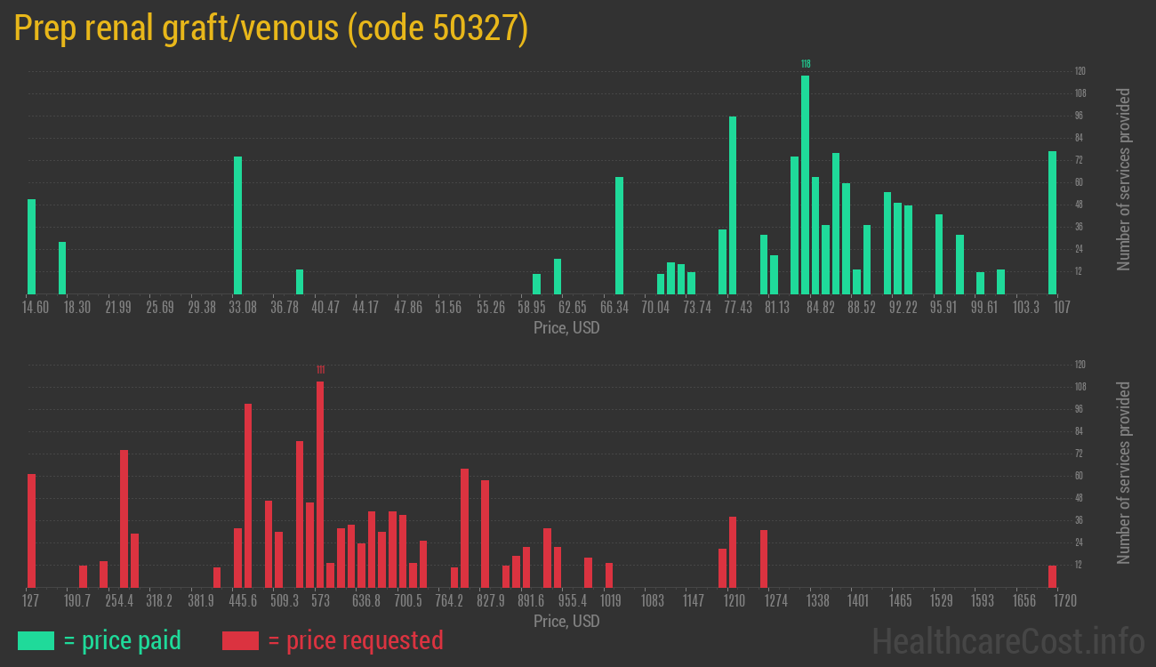Click the 'Price, USD' label under the green chart
1156x667 pixels.
click(566, 328)
